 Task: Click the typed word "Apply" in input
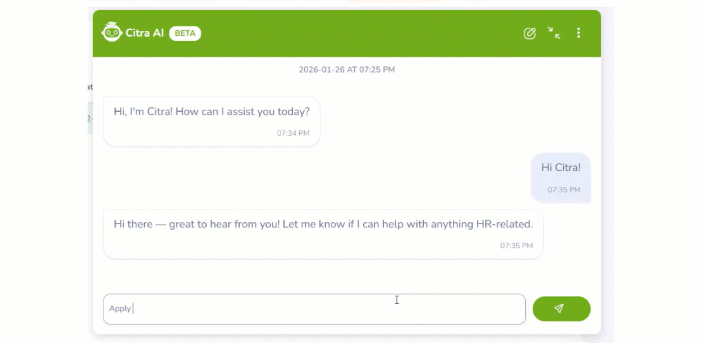[120, 309]
